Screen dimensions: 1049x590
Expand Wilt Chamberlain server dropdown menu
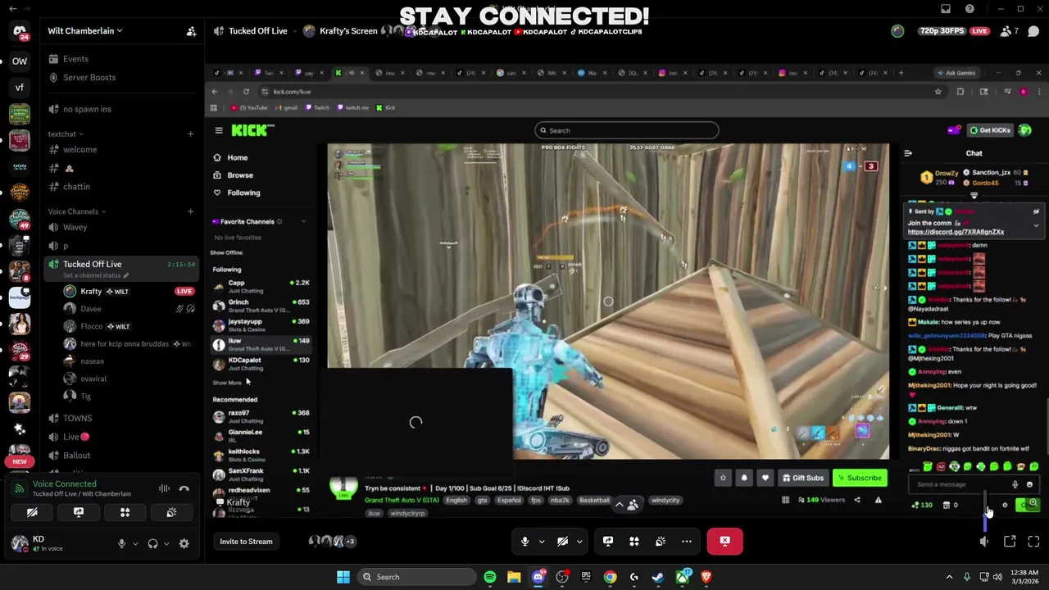(x=85, y=31)
